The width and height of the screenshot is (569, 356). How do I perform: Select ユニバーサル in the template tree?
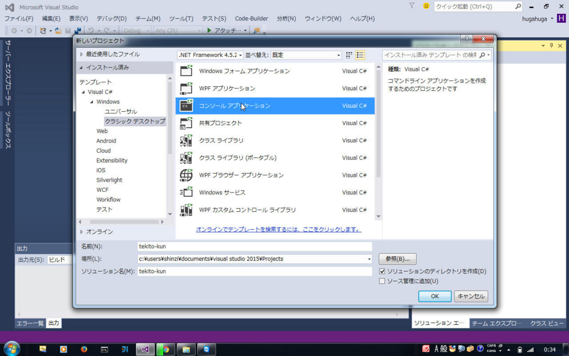pyautogui.click(x=121, y=111)
